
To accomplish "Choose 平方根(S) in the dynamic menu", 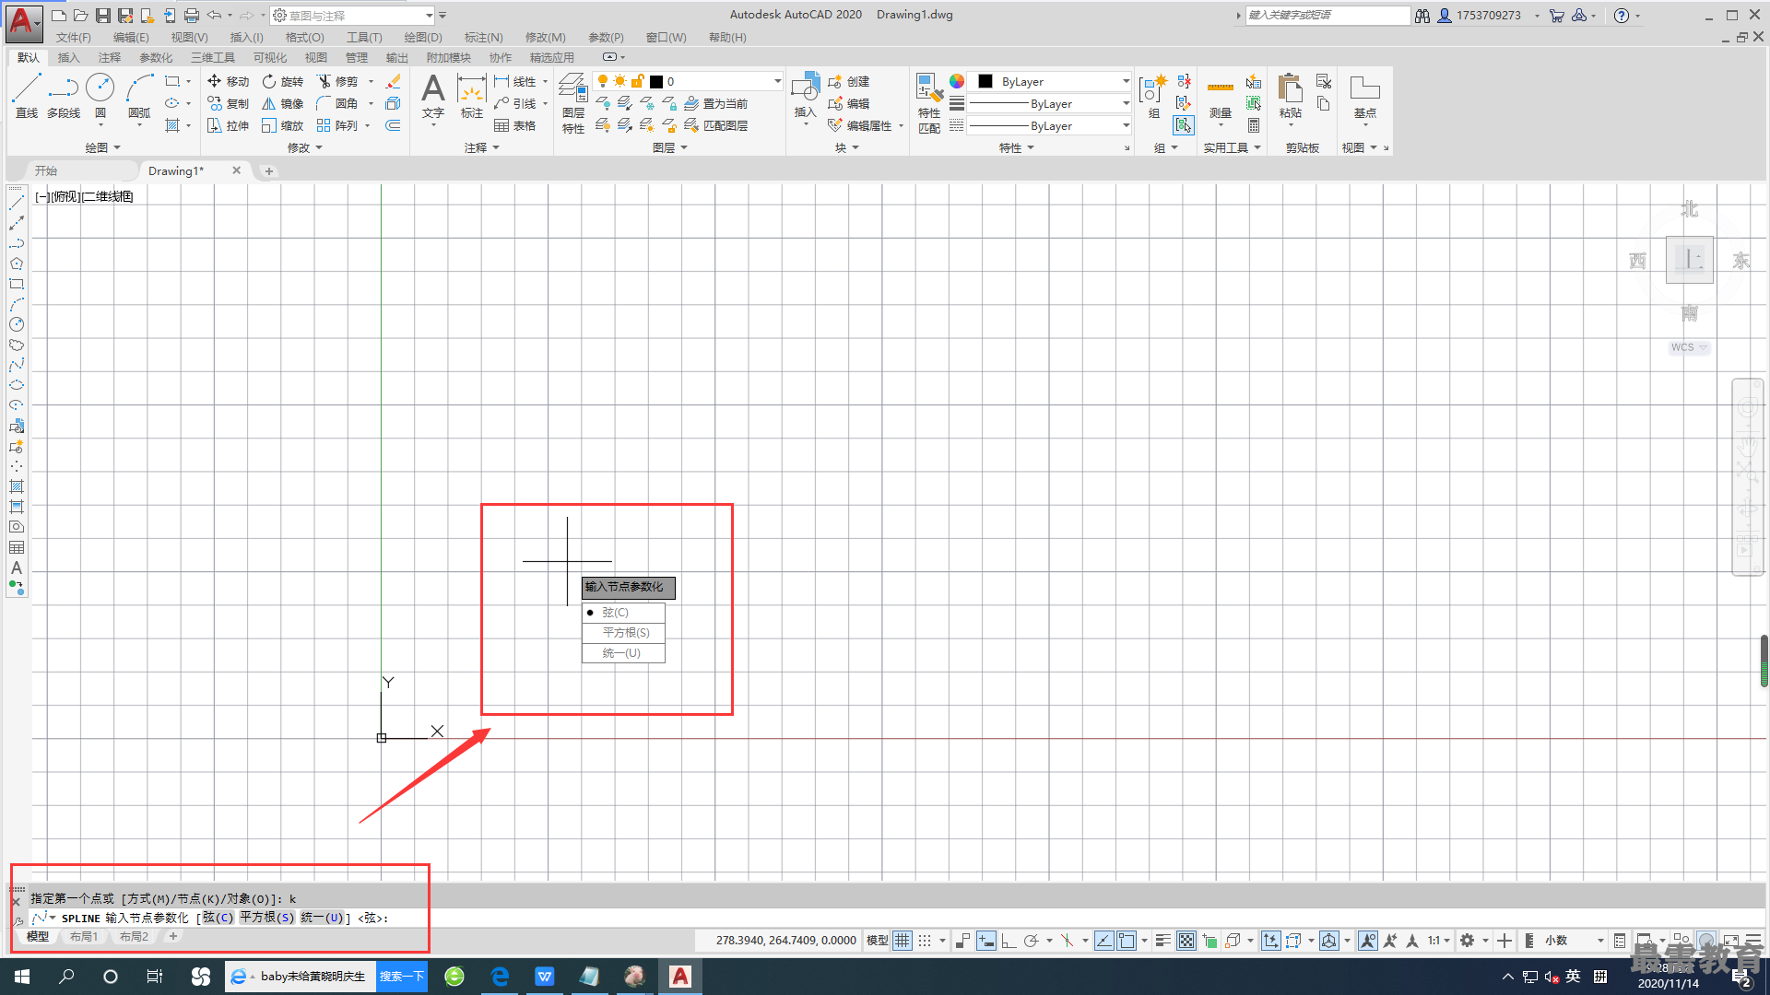I will [623, 632].
